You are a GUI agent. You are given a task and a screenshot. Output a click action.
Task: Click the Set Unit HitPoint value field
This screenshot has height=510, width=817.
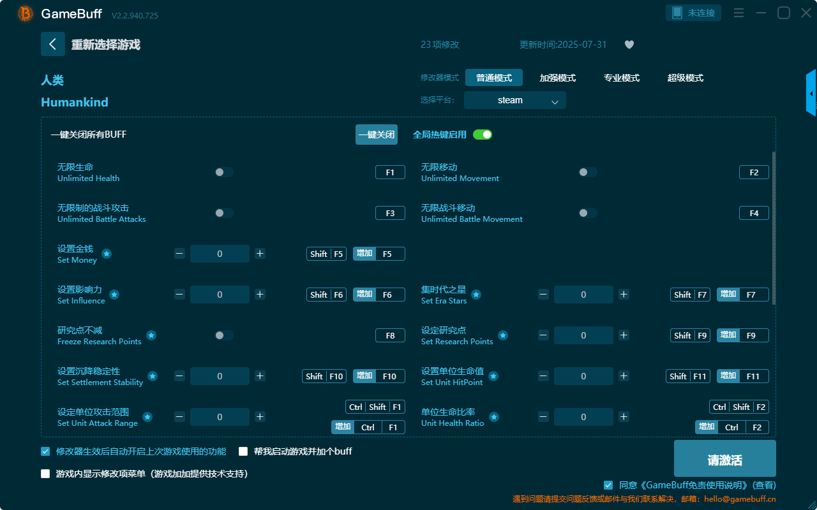click(x=583, y=376)
